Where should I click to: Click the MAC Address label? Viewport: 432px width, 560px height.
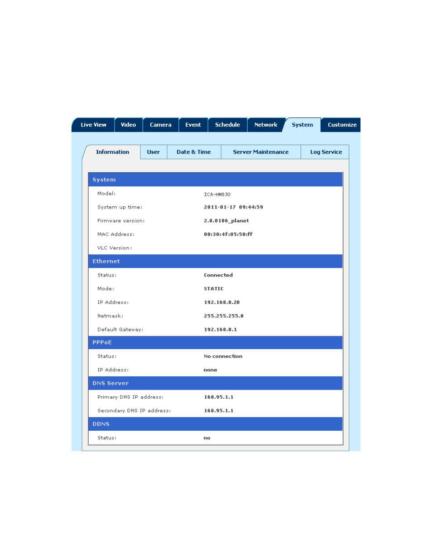pos(116,234)
